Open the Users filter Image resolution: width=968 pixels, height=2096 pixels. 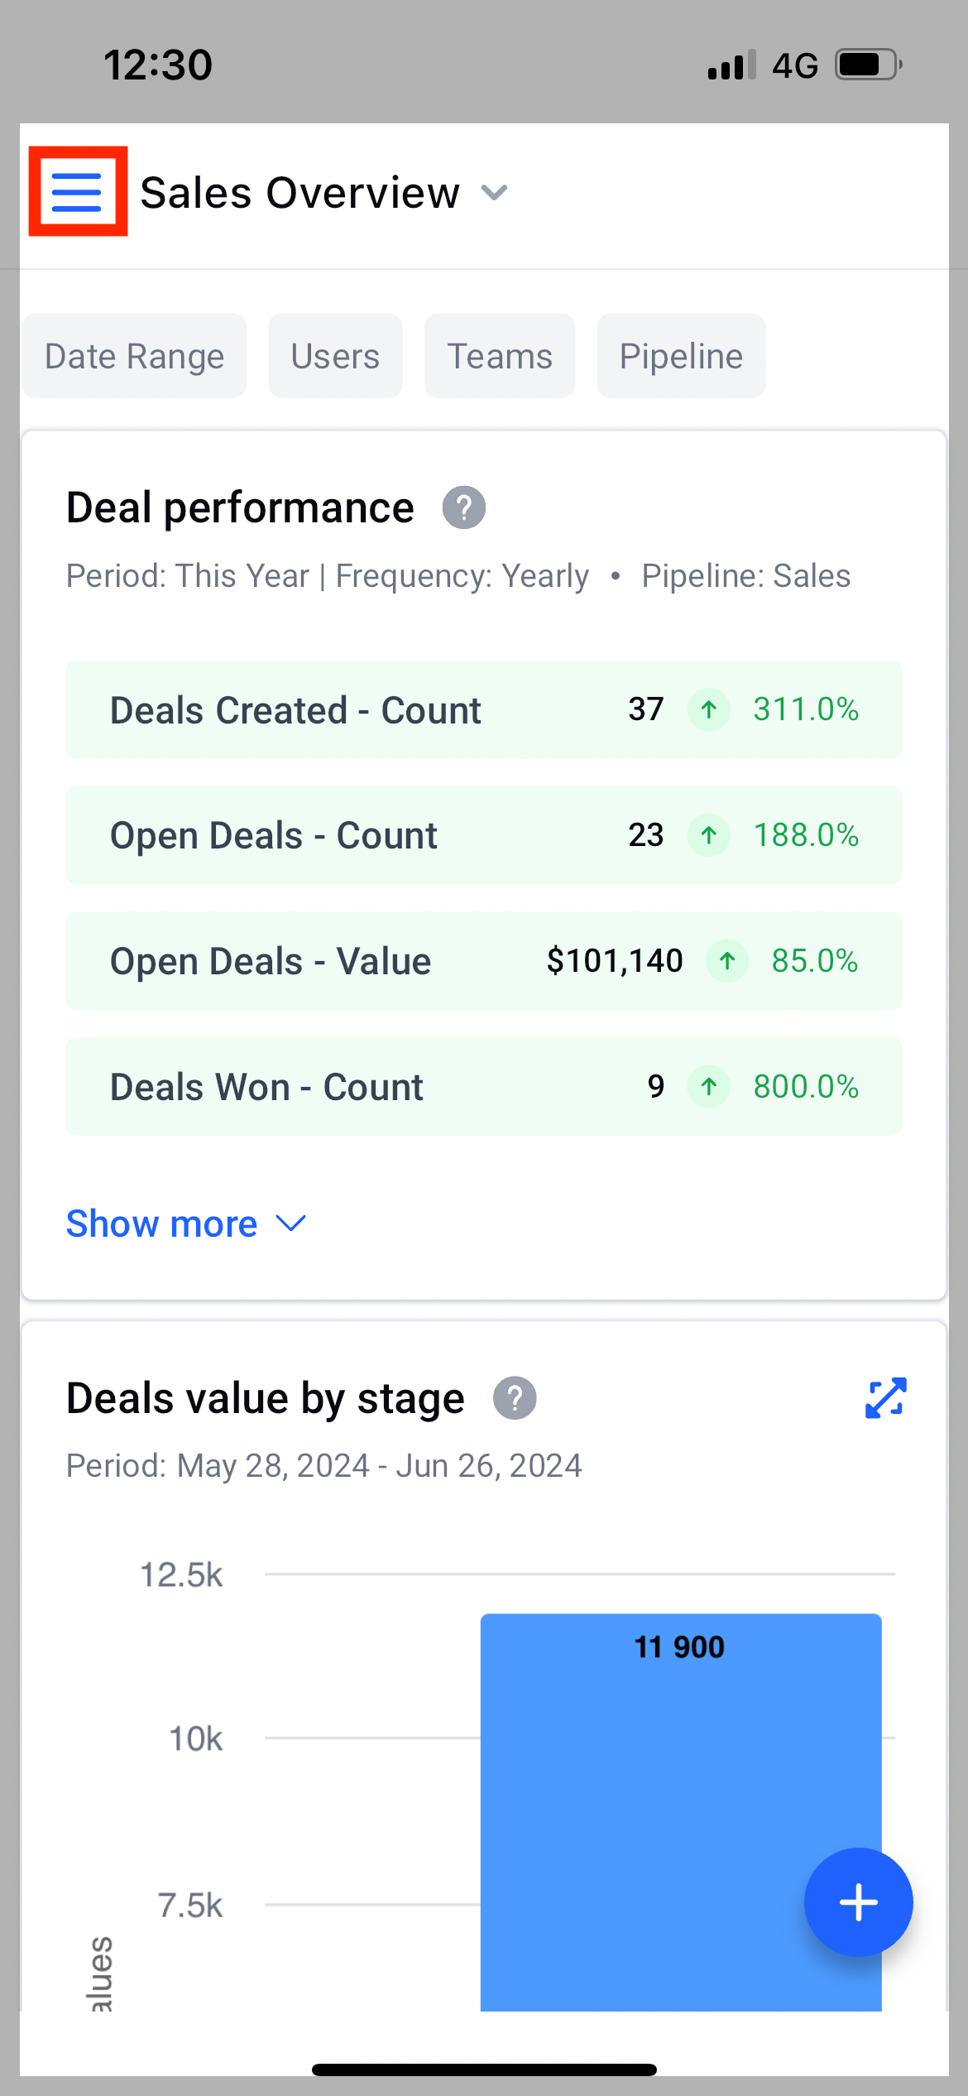[x=334, y=355]
